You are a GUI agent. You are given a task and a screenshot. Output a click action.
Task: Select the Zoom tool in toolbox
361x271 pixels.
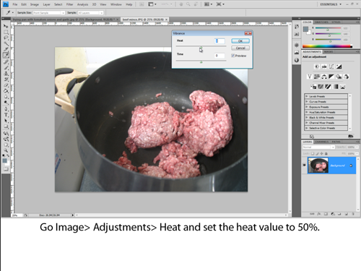click(6, 150)
